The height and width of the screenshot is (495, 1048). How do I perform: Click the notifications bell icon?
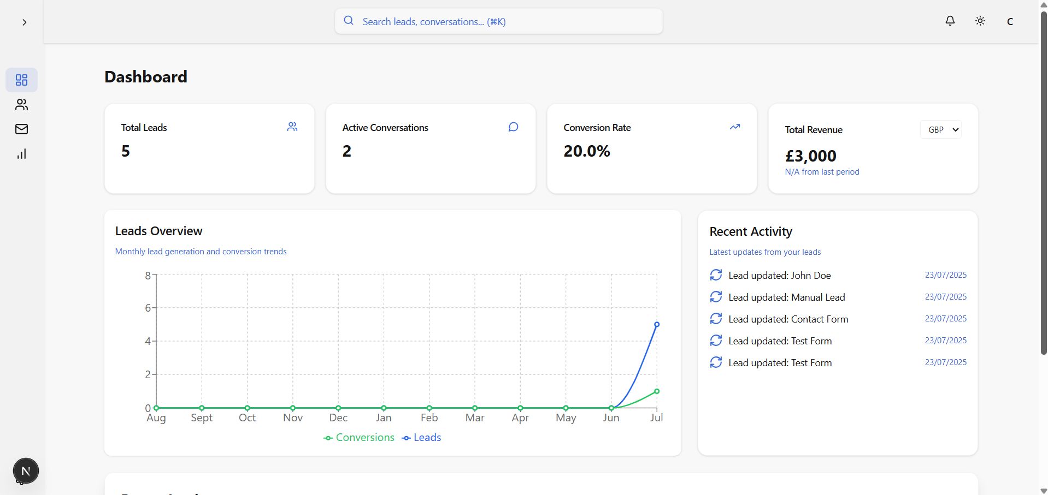click(950, 21)
